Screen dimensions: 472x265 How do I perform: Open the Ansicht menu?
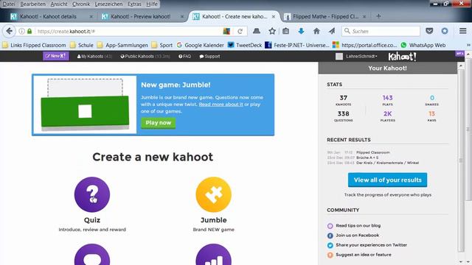(59, 4)
